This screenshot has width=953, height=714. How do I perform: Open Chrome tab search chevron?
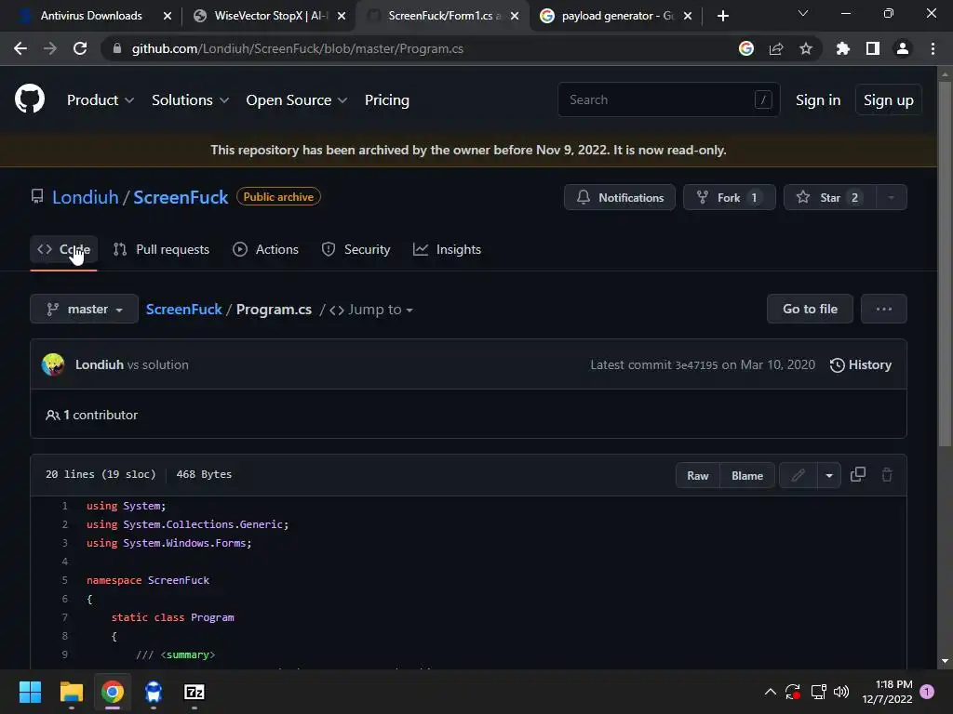(803, 13)
